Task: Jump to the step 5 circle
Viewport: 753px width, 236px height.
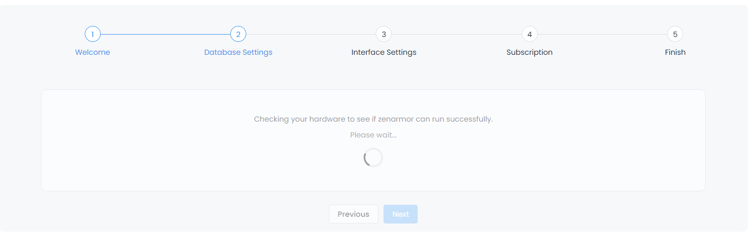Action: point(675,34)
